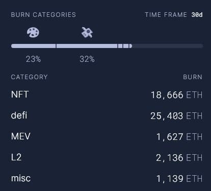Click the defi robot icon
Viewport: 211px width, 191px height.
tap(87, 32)
